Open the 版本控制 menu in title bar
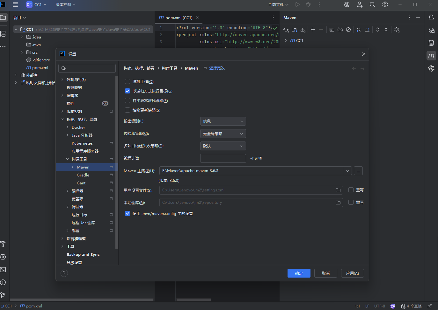This screenshot has width=438, height=310. coord(66,4)
